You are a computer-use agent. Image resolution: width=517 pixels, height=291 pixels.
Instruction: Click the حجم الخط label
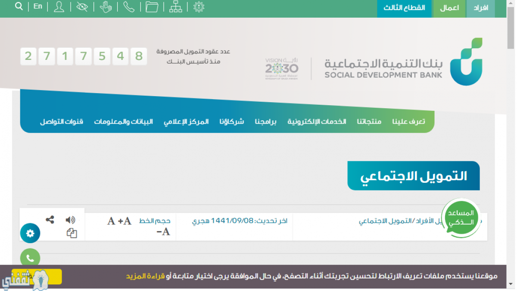click(x=155, y=221)
